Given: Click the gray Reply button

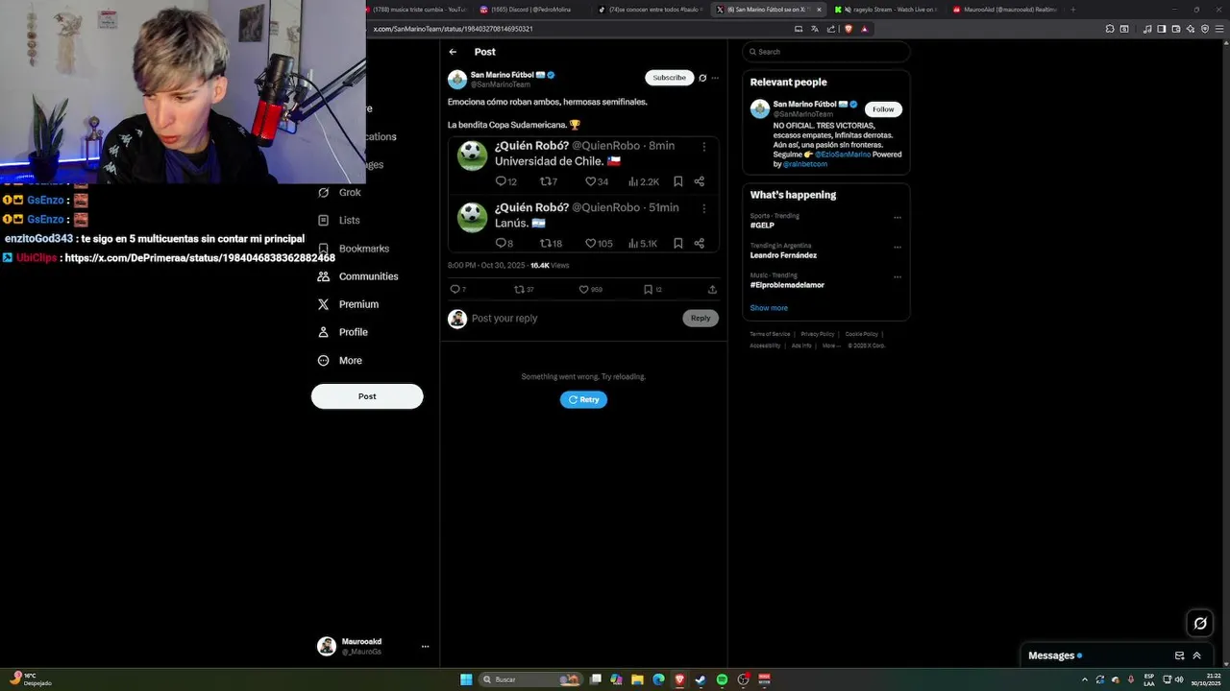Looking at the screenshot, I should click(701, 319).
